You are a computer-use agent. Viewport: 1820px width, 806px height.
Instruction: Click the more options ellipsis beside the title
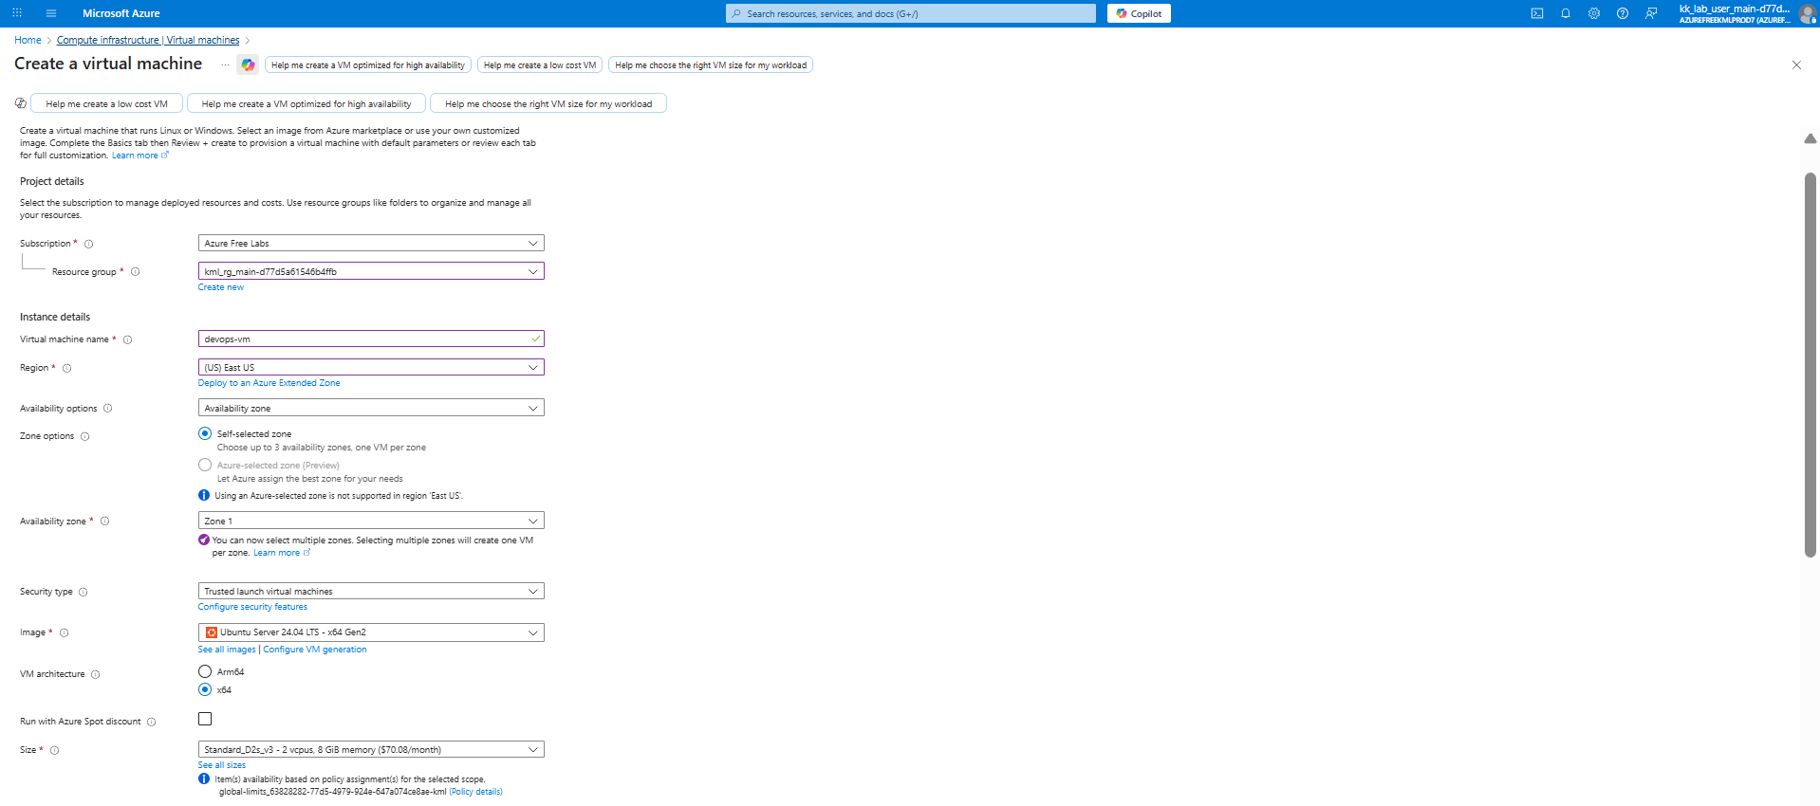(225, 64)
